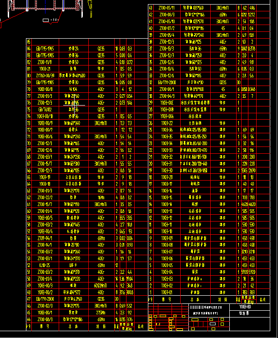Select YX08-00/4 code in row 57
Viewport: 278px width, 338px height.
(x=45, y=232)
